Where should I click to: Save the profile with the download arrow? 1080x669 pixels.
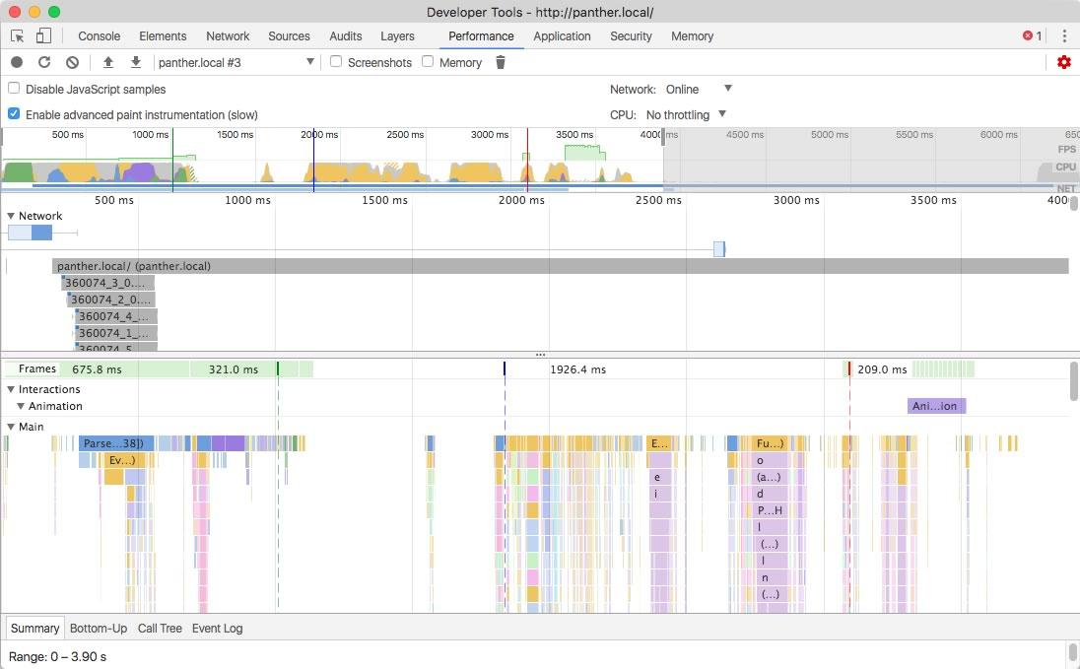[136, 62]
